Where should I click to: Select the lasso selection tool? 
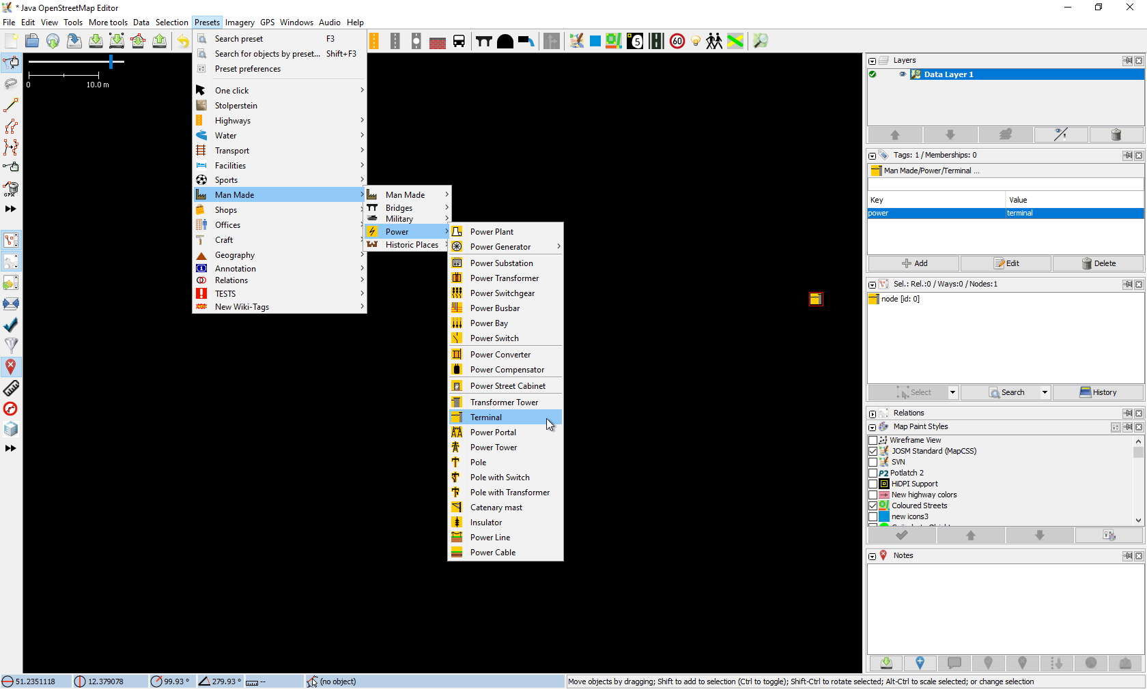point(11,84)
